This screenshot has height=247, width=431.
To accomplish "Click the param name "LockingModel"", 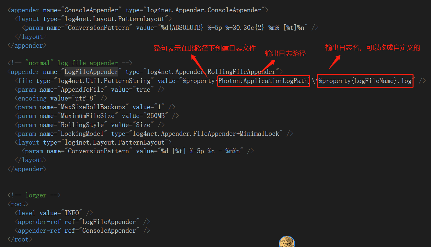I will [82, 134].
